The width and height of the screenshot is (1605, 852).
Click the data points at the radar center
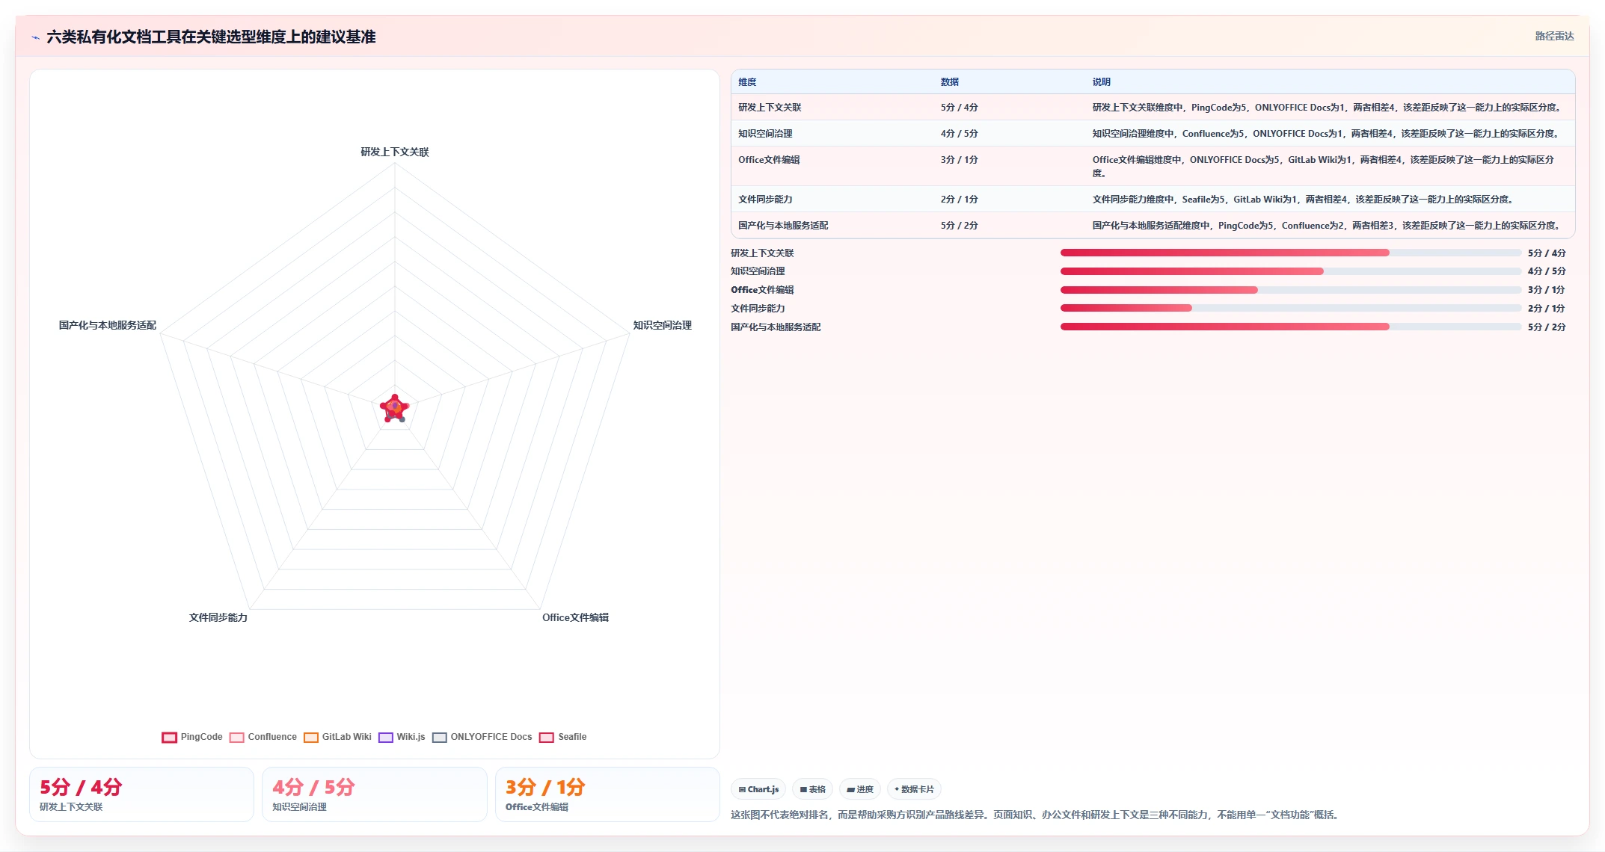click(x=395, y=408)
